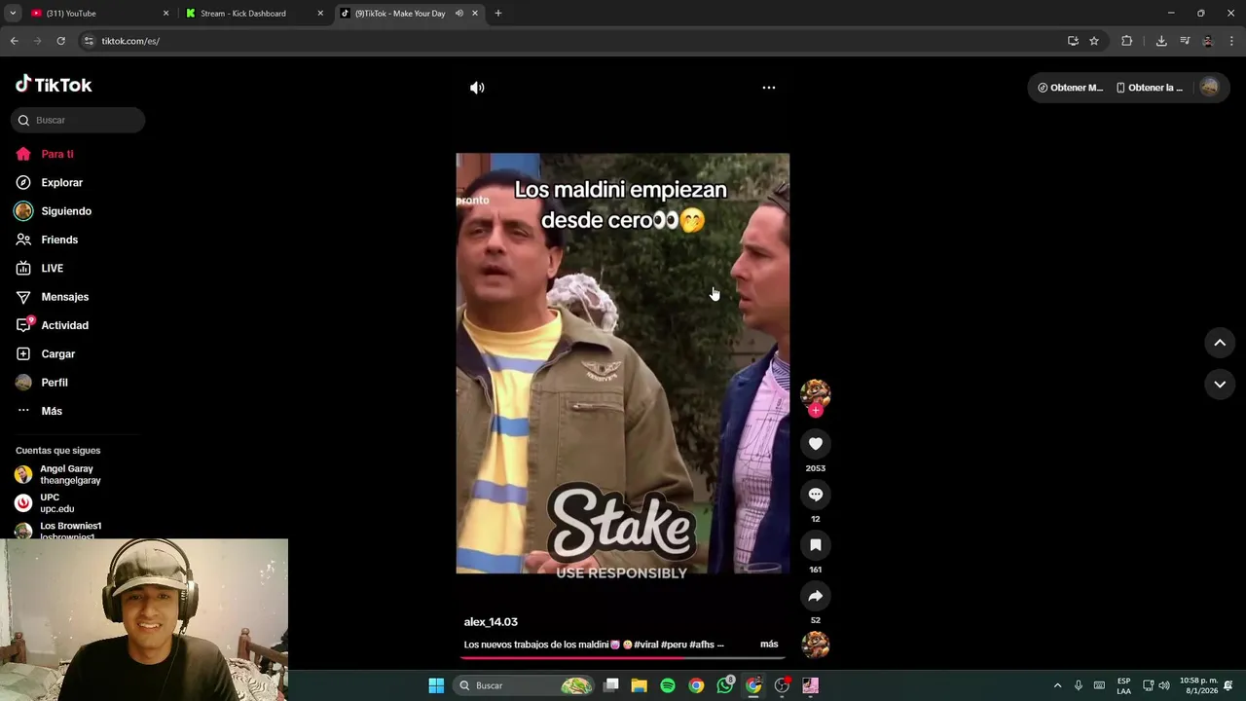Open WhatsApp from taskbar
This screenshot has height=701, width=1246.
tap(725, 685)
